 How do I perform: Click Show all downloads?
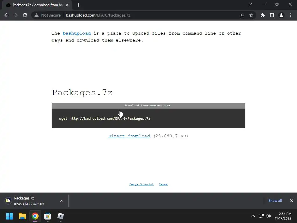(275, 201)
